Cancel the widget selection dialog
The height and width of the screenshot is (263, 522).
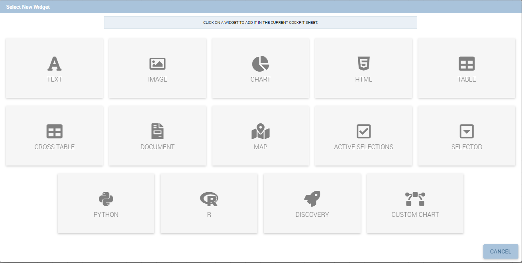500,251
